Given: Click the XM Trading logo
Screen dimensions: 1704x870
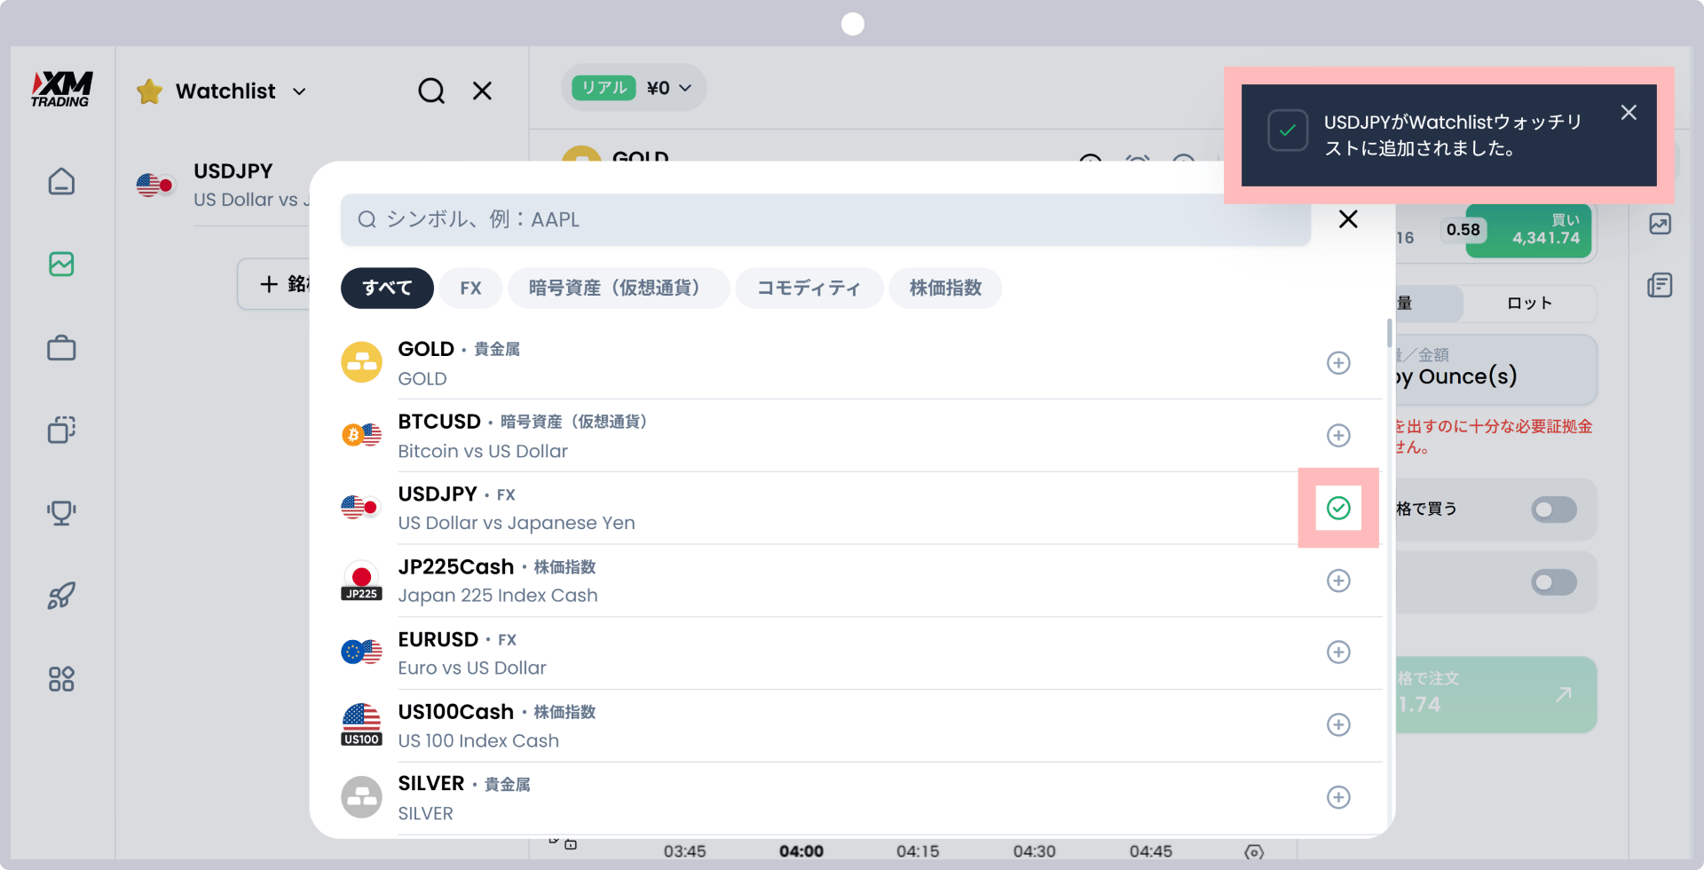Looking at the screenshot, I should 61,89.
